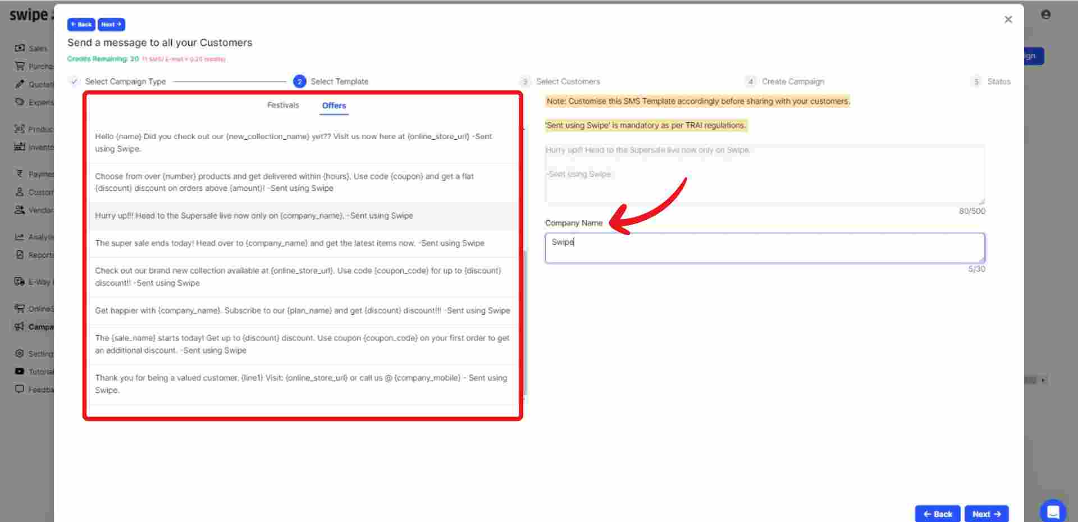Click the Company Name input field
This screenshot has height=522, width=1078.
click(765, 248)
